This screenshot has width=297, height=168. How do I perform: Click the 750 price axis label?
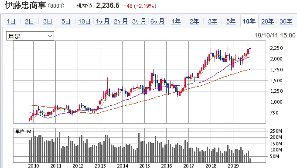tap(274, 113)
